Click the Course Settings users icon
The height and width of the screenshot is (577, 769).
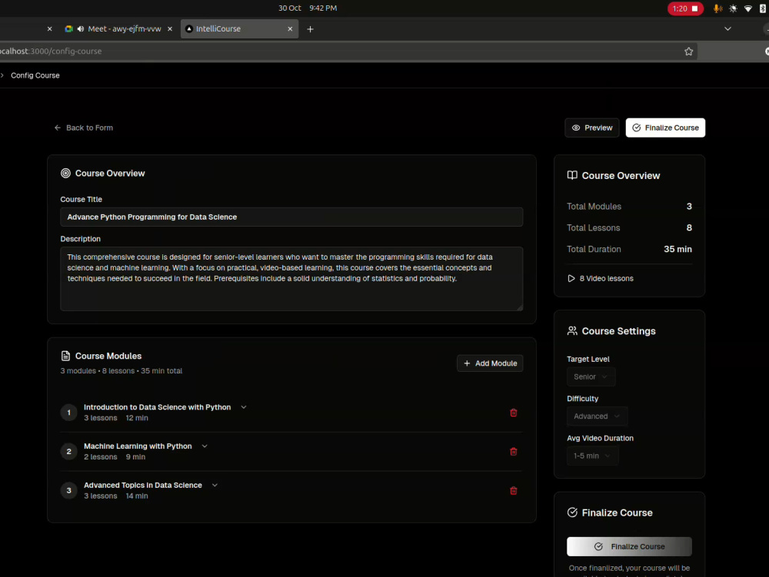[572, 331]
